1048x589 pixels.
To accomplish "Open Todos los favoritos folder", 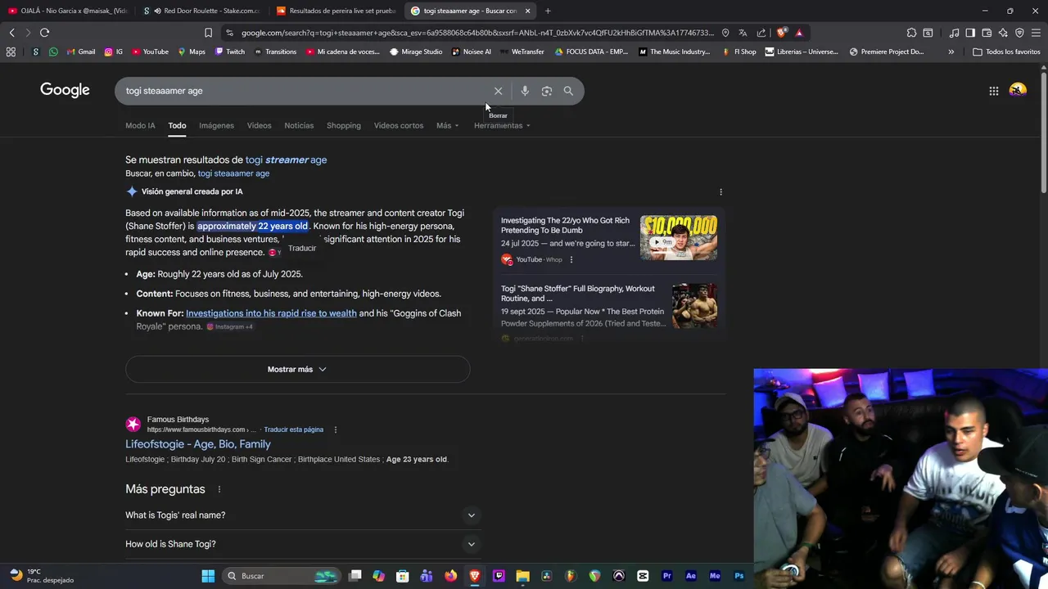I will click(1006, 52).
